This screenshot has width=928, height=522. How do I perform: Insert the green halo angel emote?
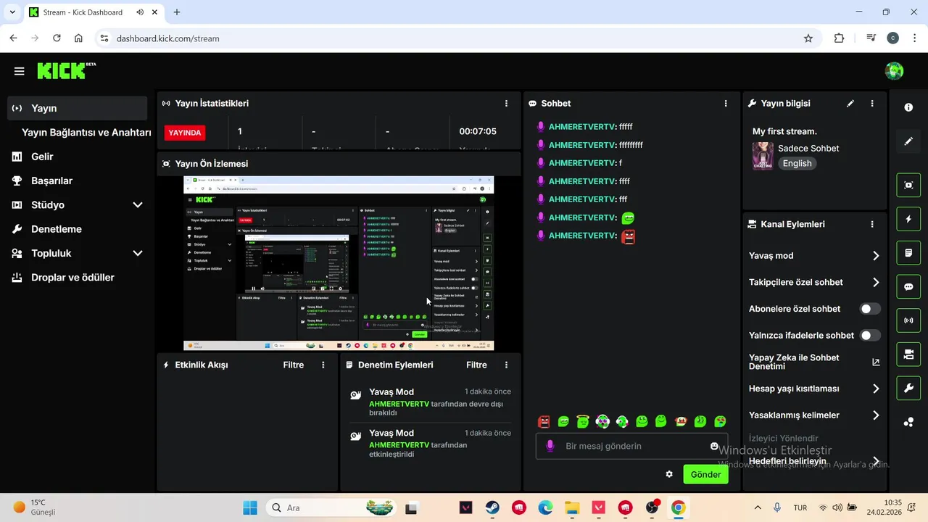click(583, 421)
